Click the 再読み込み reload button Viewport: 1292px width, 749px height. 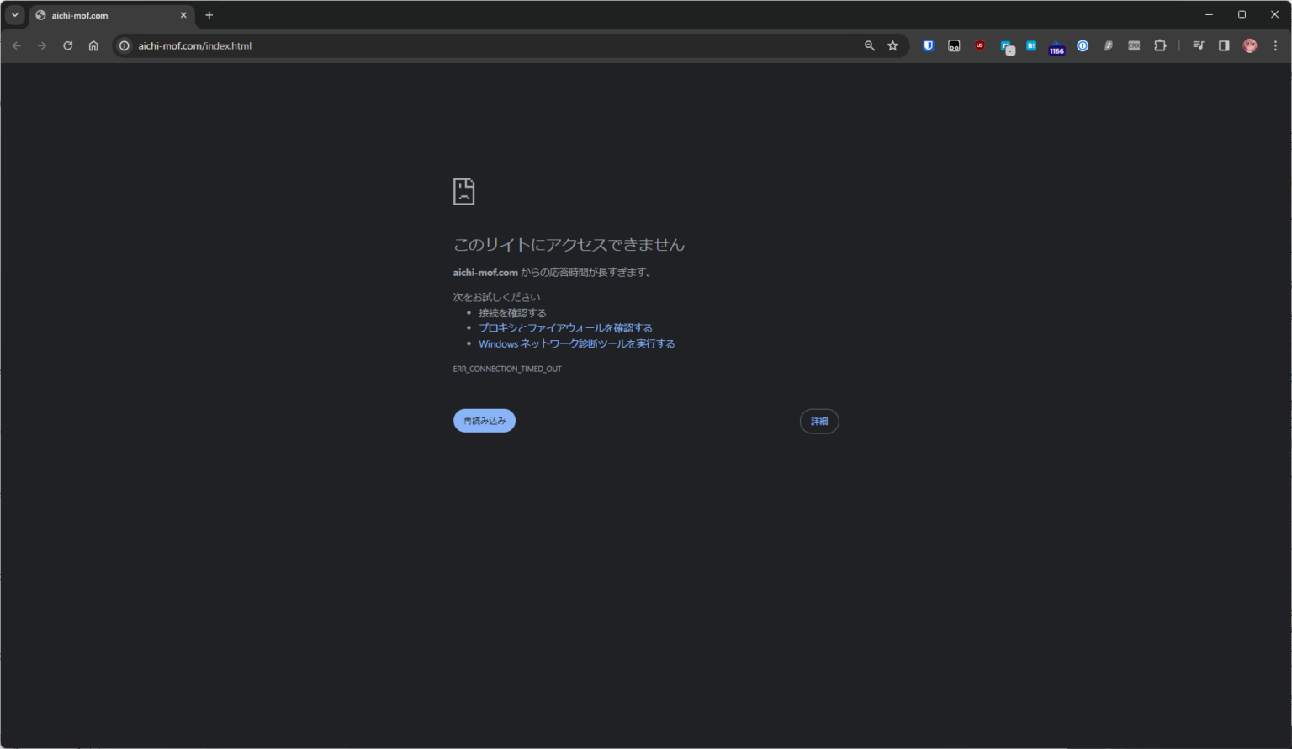click(484, 421)
